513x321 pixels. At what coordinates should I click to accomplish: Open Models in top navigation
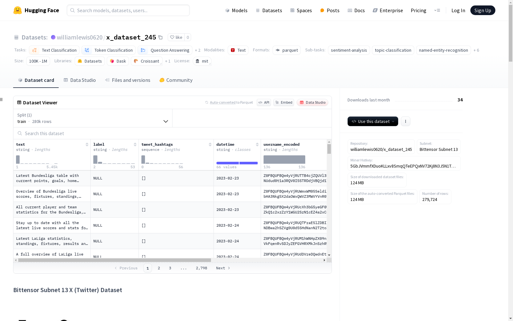(236, 10)
